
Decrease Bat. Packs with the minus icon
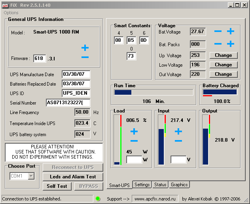point(218,44)
